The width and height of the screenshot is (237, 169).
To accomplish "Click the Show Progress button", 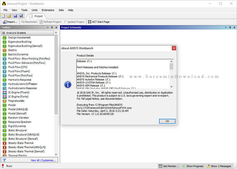I will [x=193, y=166].
